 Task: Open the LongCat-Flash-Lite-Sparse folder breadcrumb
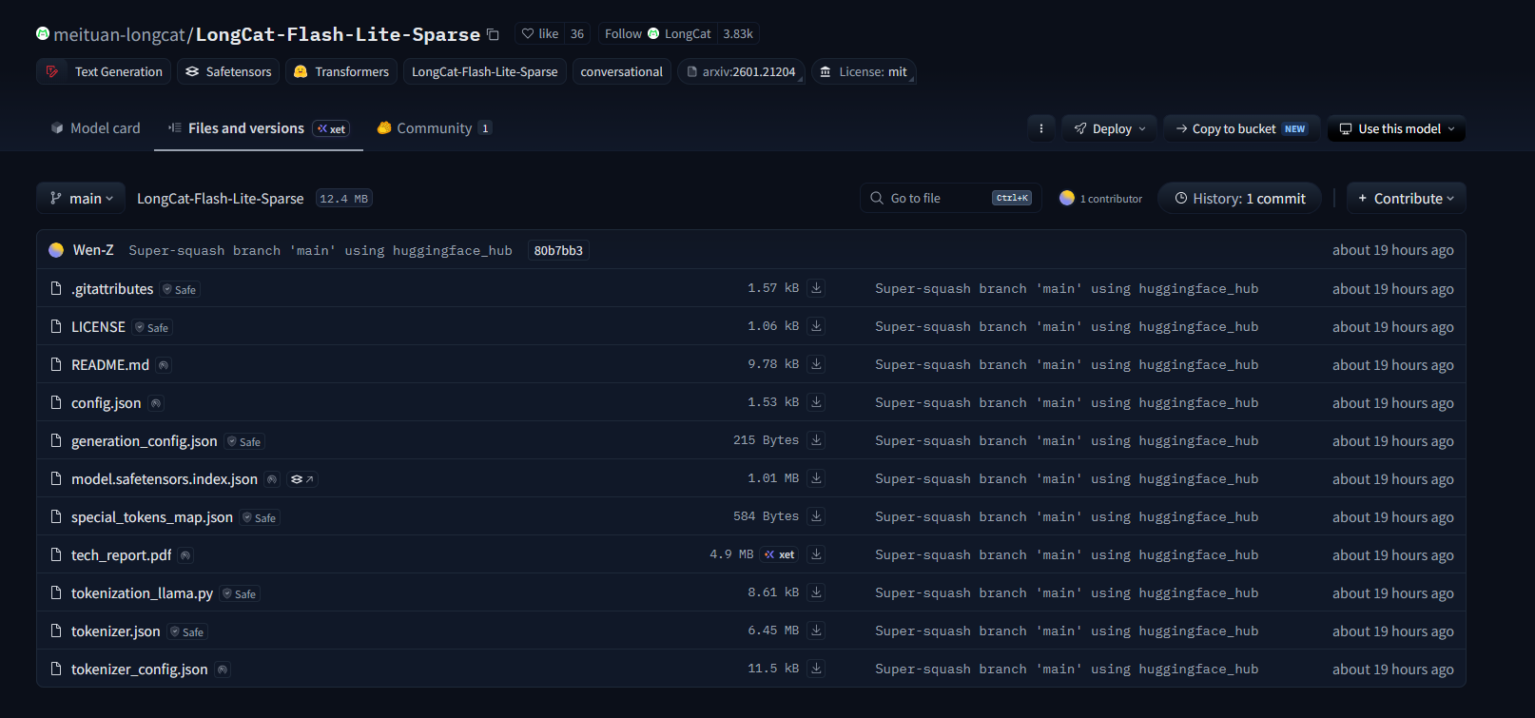[x=221, y=199]
